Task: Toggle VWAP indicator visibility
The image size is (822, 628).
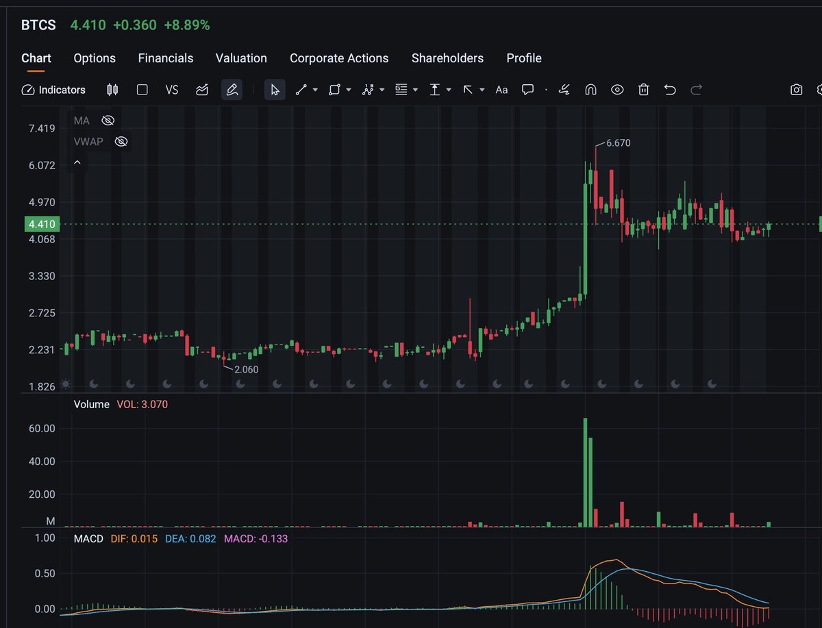Action: 121,142
